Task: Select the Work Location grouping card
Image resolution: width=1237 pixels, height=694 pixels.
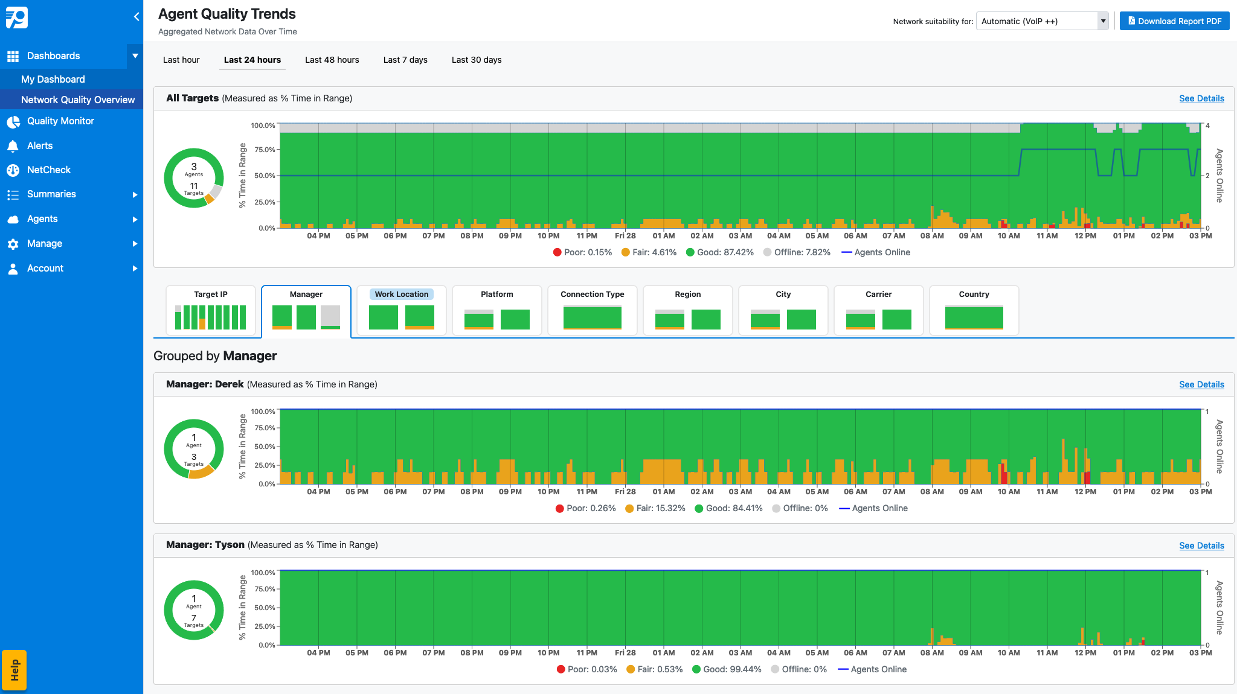Action: tap(401, 310)
